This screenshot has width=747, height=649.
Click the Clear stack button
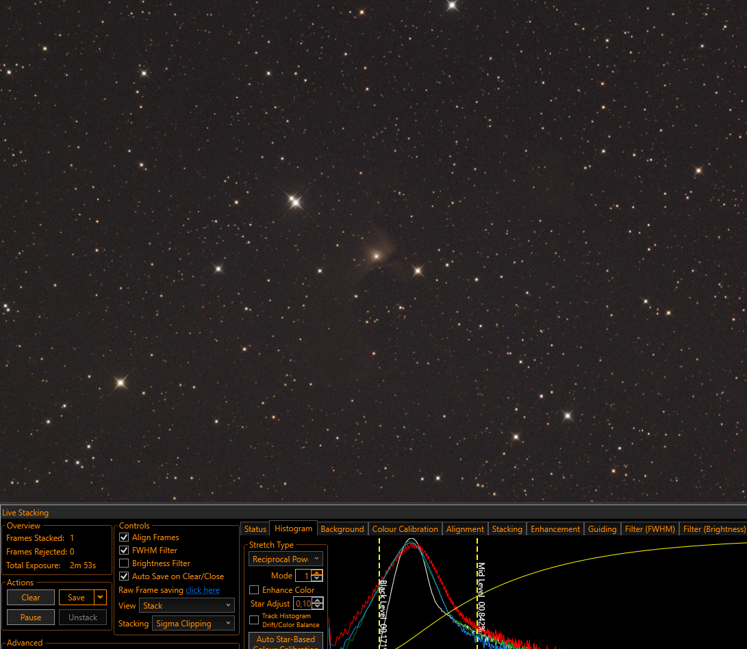pyautogui.click(x=31, y=597)
